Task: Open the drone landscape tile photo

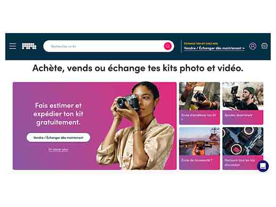Action: (x=200, y=141)
